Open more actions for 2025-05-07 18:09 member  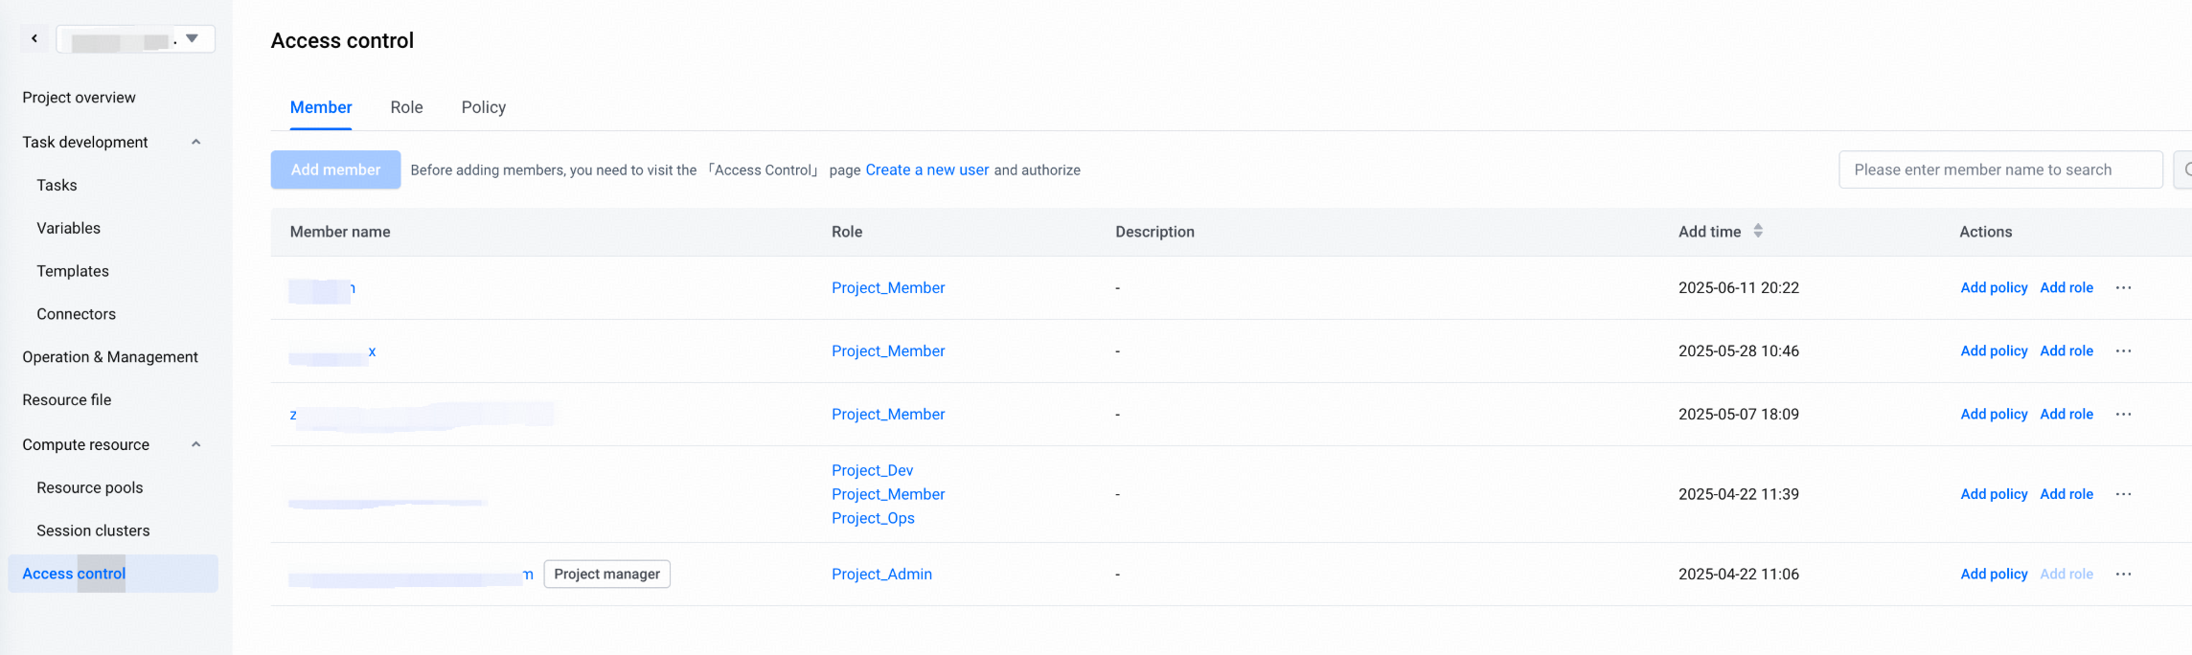[x=2123, y=414]
